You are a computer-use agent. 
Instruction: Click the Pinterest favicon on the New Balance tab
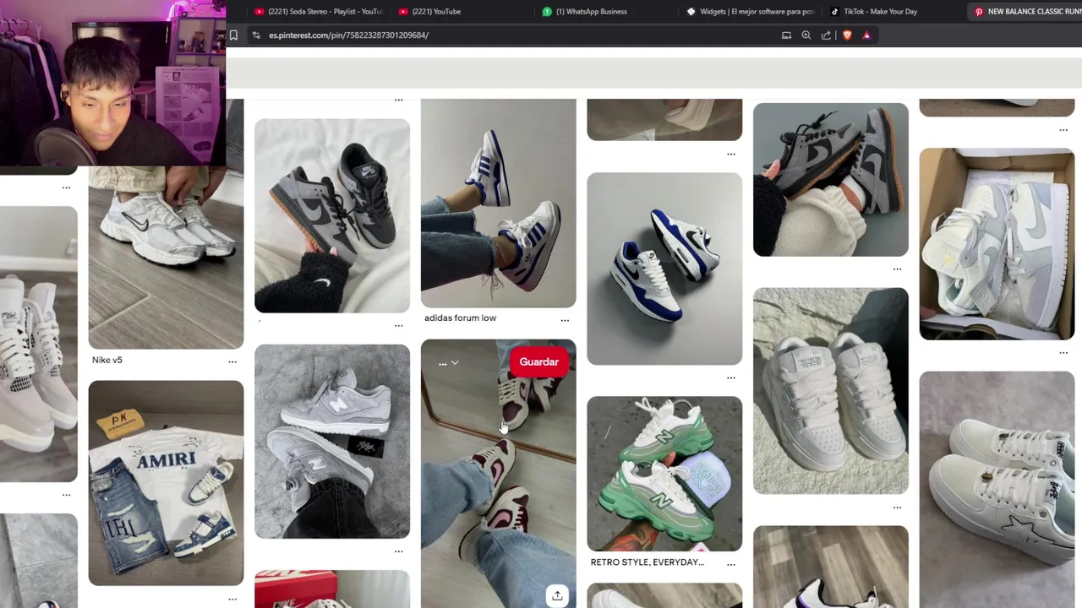tap(979, 12)
